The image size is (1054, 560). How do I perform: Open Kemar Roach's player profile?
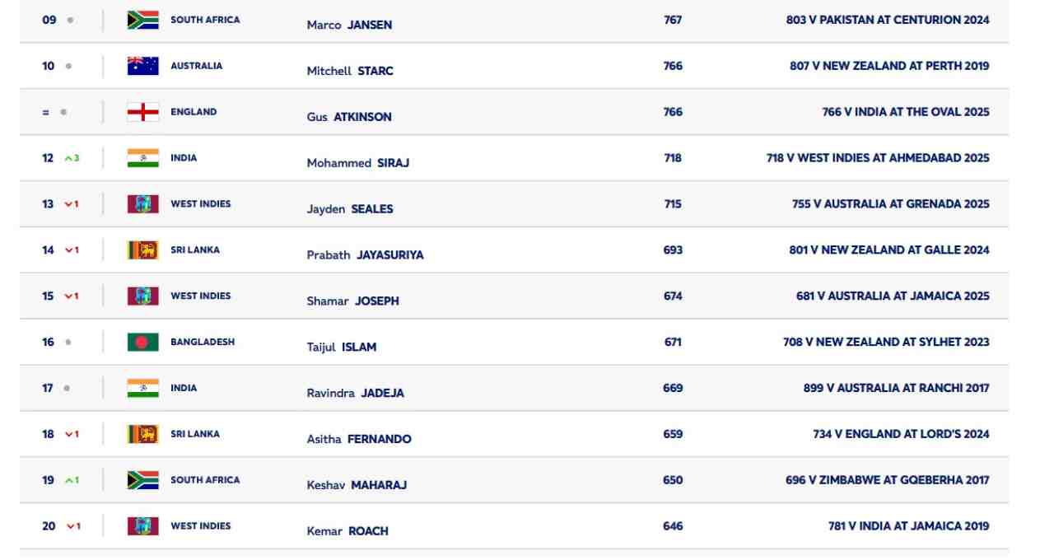(347, 531)
